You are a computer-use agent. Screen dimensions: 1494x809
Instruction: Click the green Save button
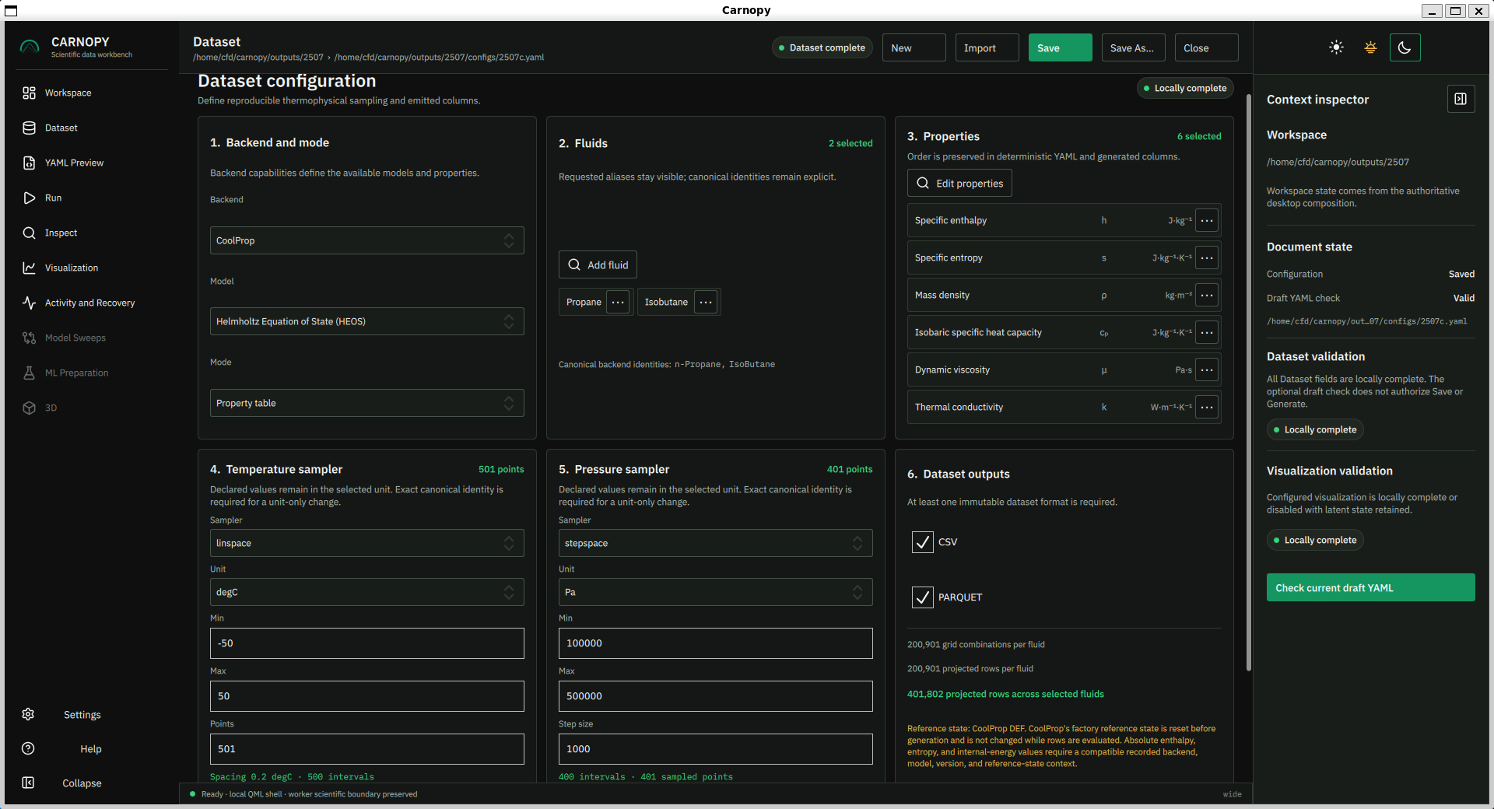pyautogui.click(x=1060, y=47)
